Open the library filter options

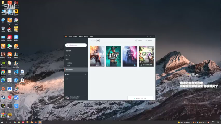(149, 41)
